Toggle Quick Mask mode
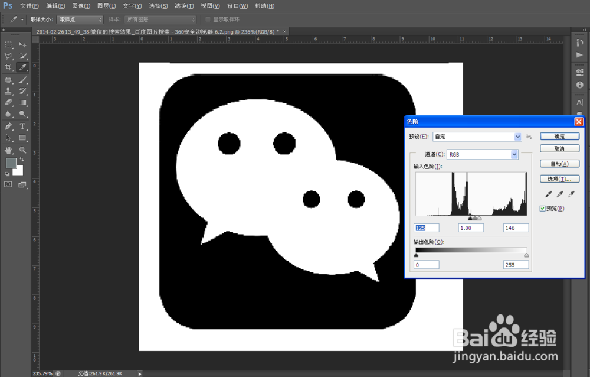 [8, 184]
